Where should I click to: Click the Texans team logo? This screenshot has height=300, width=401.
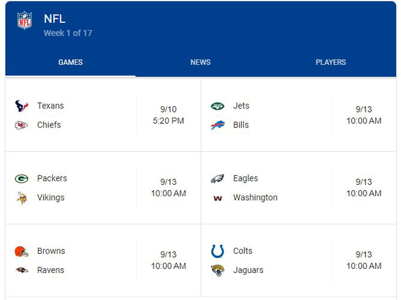[x=22, y=106]
